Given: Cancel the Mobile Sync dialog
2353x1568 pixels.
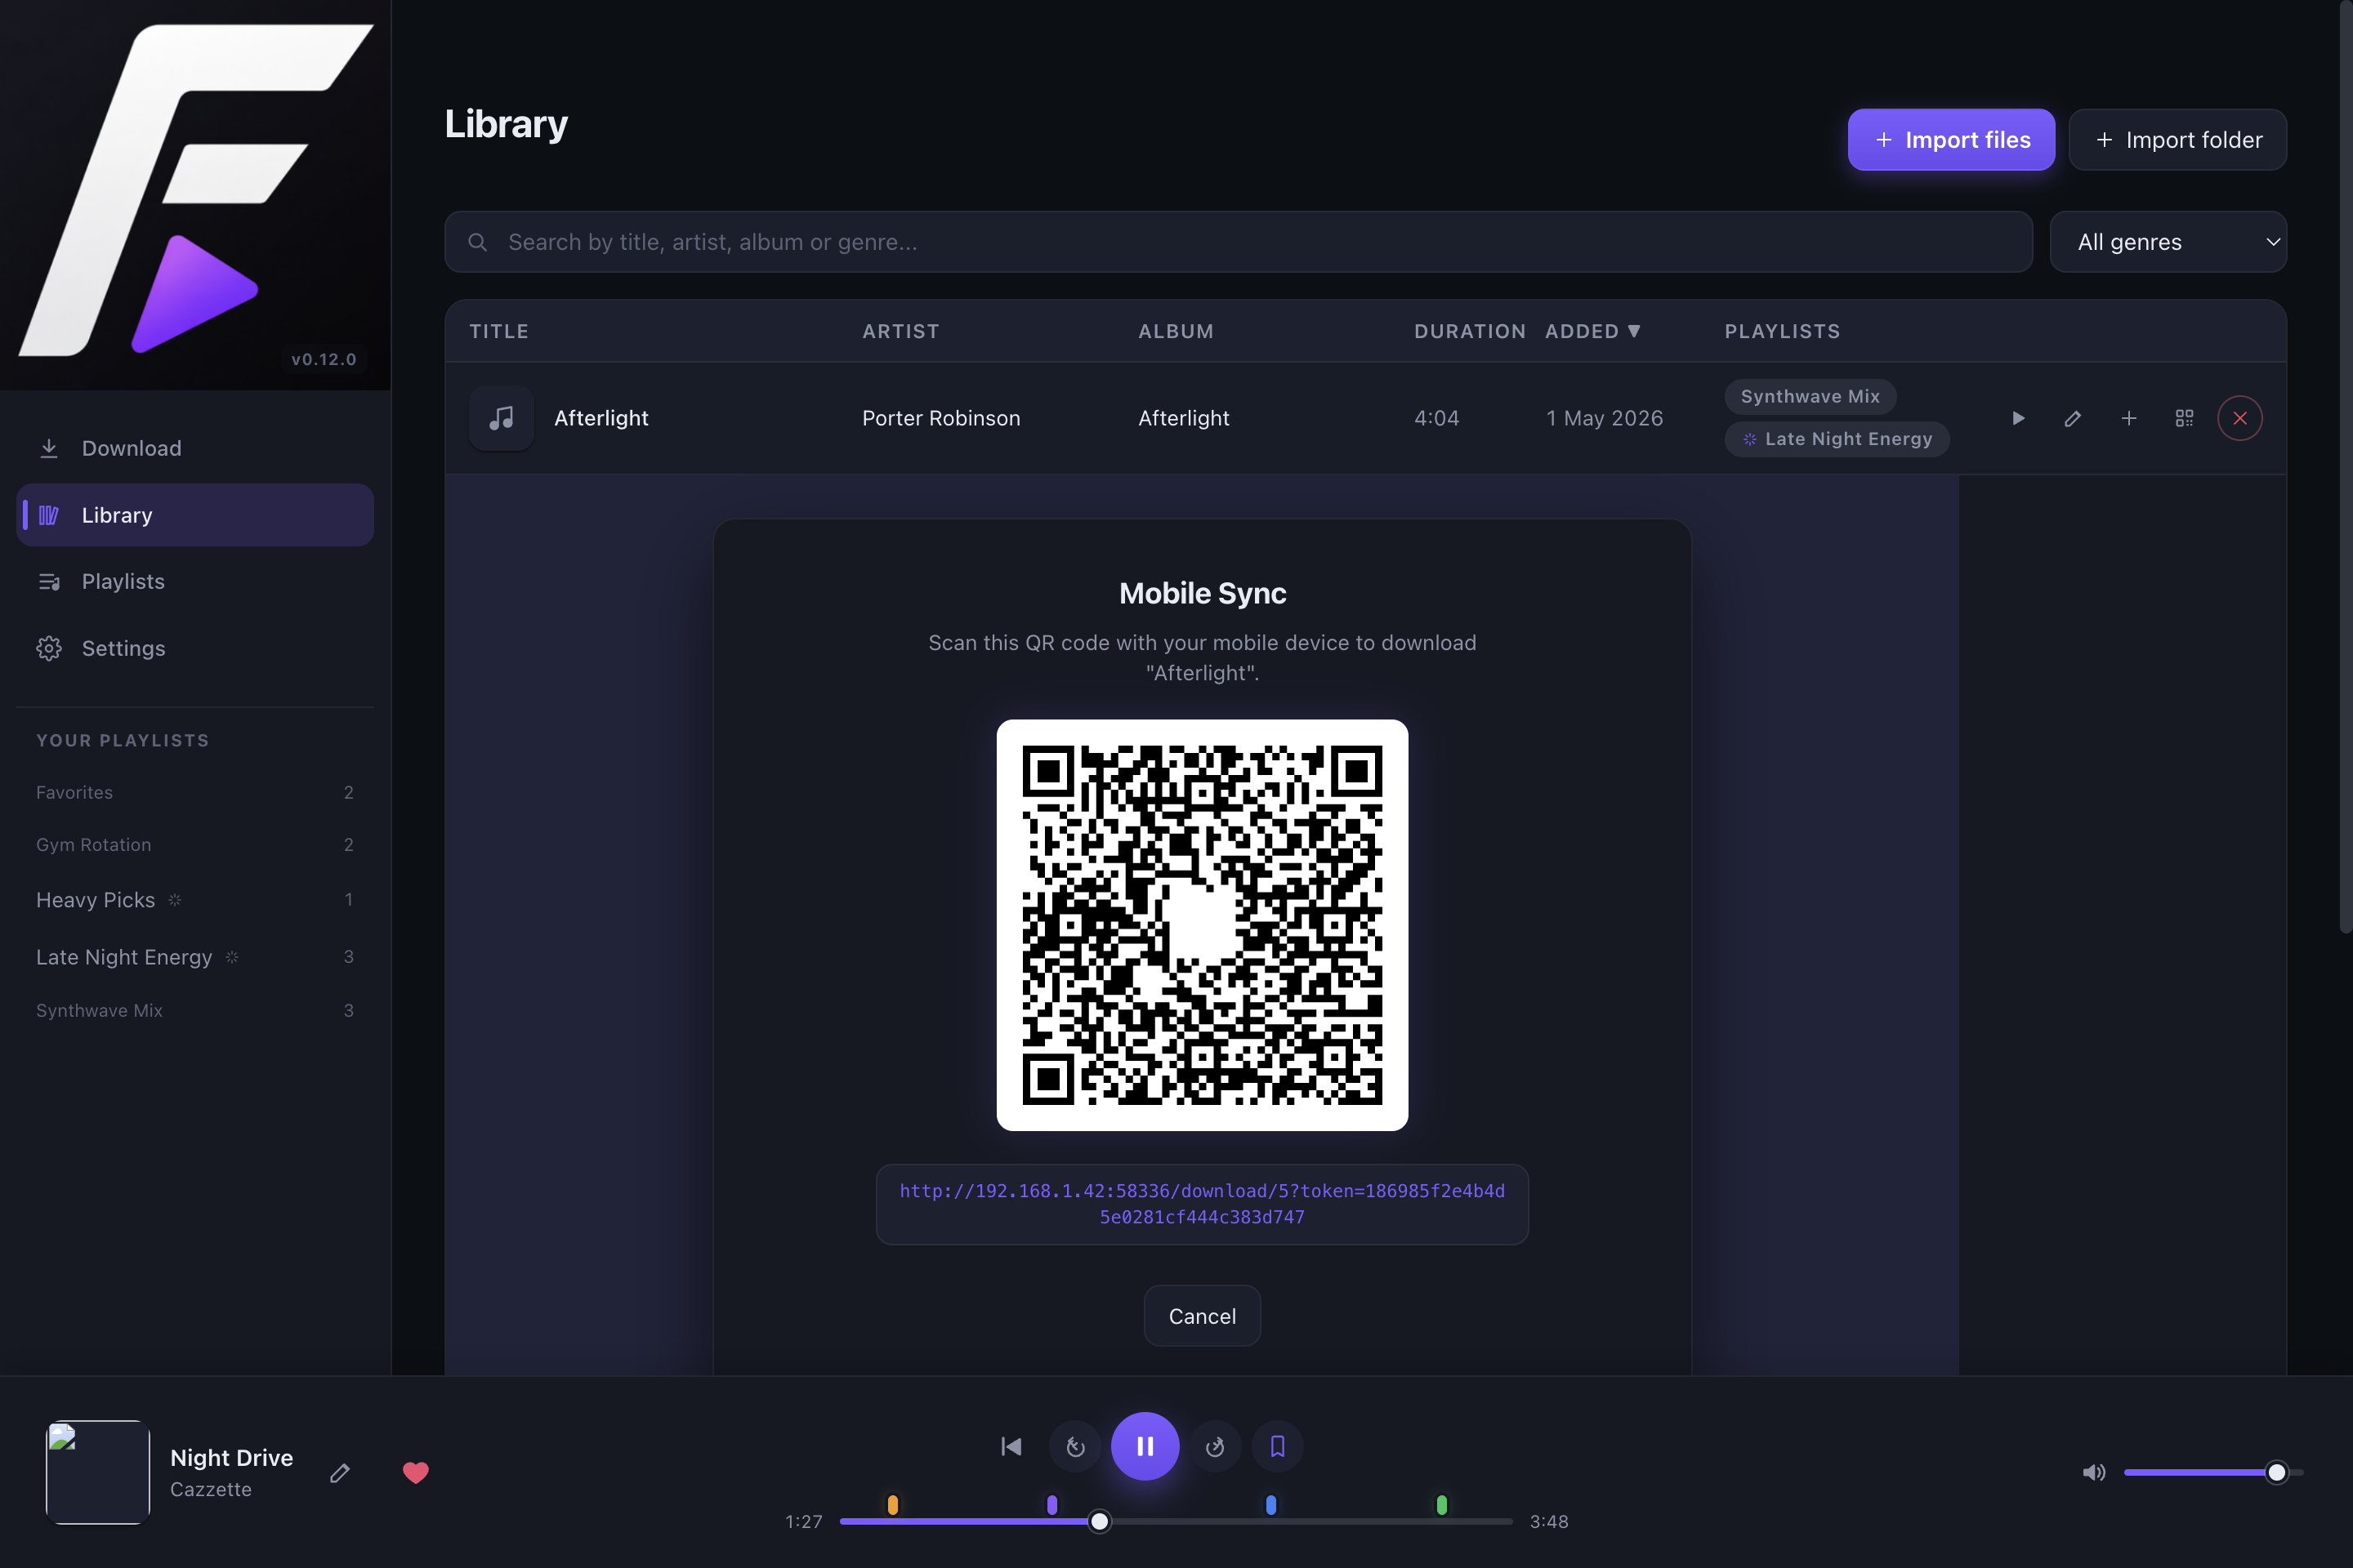Looking at the screenshot, I should tap(1202, 1316).
